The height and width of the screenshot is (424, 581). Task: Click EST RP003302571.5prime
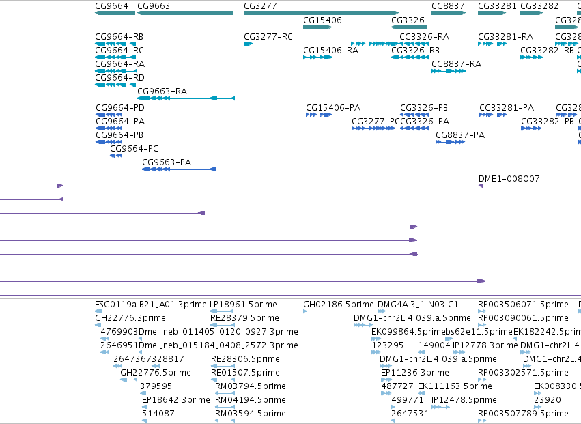tap(523, 373)
